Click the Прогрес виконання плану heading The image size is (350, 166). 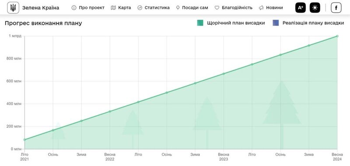point(43,24)
